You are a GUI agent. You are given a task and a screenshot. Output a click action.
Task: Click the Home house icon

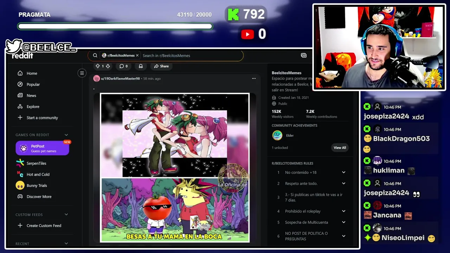coord(20,73)
